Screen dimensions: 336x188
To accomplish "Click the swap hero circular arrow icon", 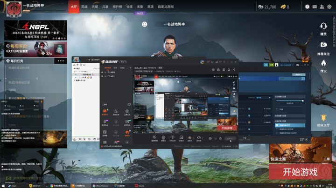I will 144,24.
